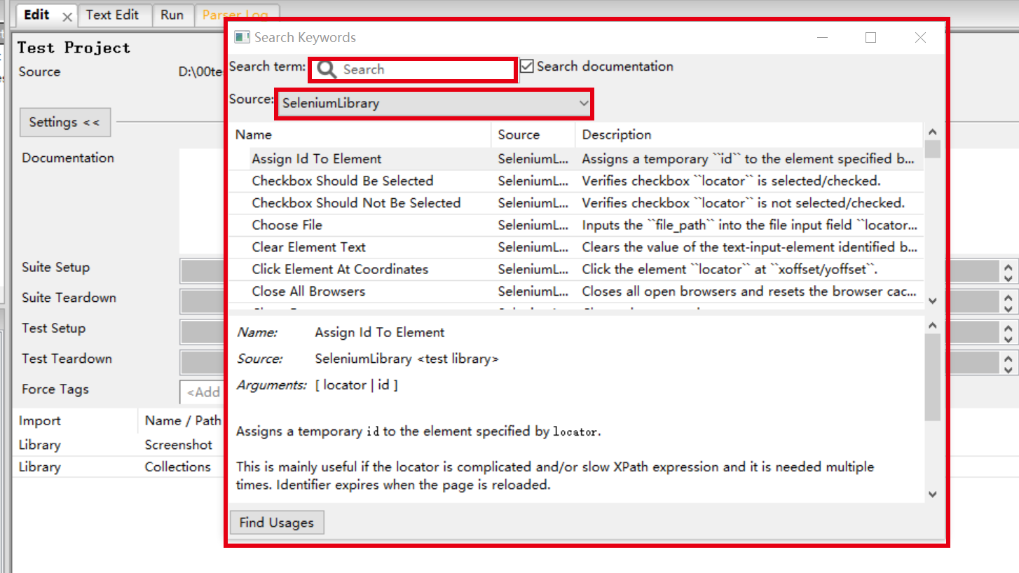Viewport: 1019px width, 573px height.
Task: Select the Assign Id To Element keyword row
Action: point(576,159)
